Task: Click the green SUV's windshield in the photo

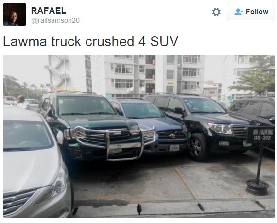Action: (86, 105)
